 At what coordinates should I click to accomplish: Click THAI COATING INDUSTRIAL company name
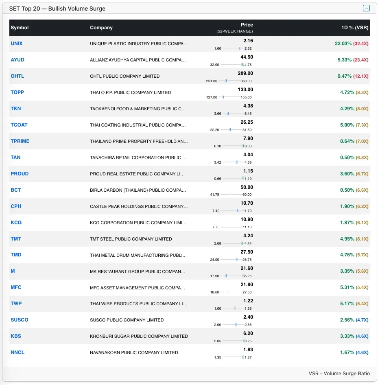pos(138,125)
